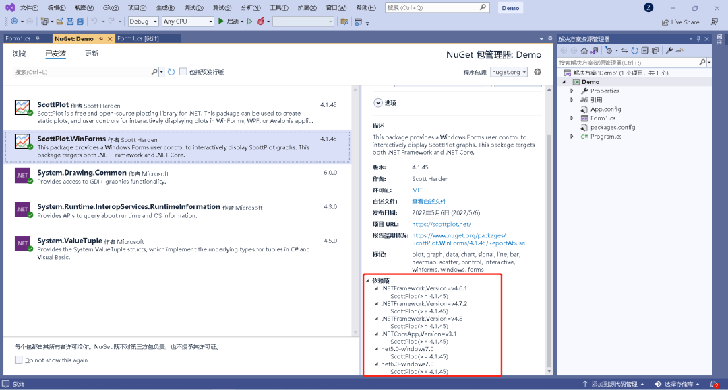The width and height of the screenshot is (728, 390).
Task: Open the nuget.org package source dropdown
Action: coord(509,72)
